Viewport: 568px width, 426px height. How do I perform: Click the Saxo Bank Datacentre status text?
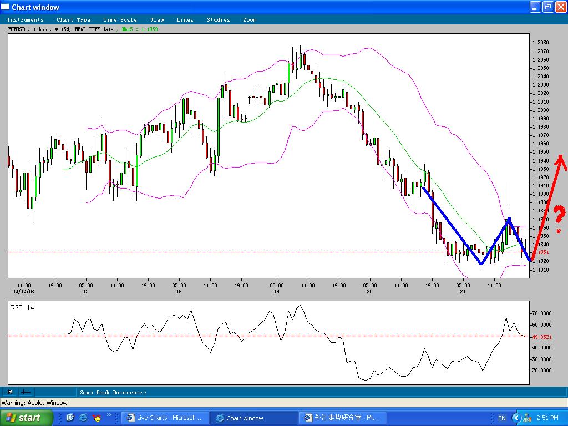pyautogui.click(x=113, y=392)
